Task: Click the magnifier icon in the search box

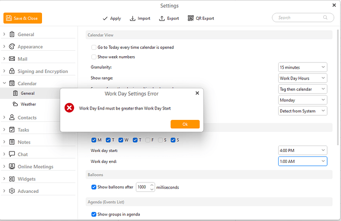Action: 325,18
